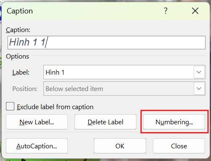Screen dimensions: 211x161
Task: Tick the Exclude label checkbox square
Action: pyautogui.click(x=10, y=106)
